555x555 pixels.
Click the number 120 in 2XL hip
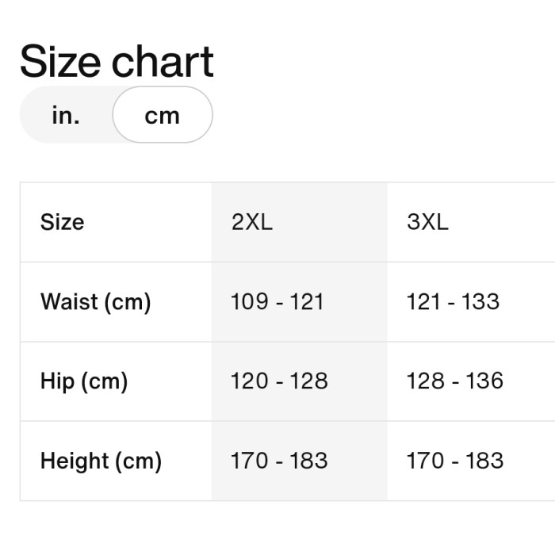pos(249,381)
